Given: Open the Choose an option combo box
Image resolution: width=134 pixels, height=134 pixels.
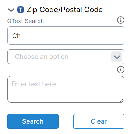Looking at the screenshot, I should pos(66,57).
